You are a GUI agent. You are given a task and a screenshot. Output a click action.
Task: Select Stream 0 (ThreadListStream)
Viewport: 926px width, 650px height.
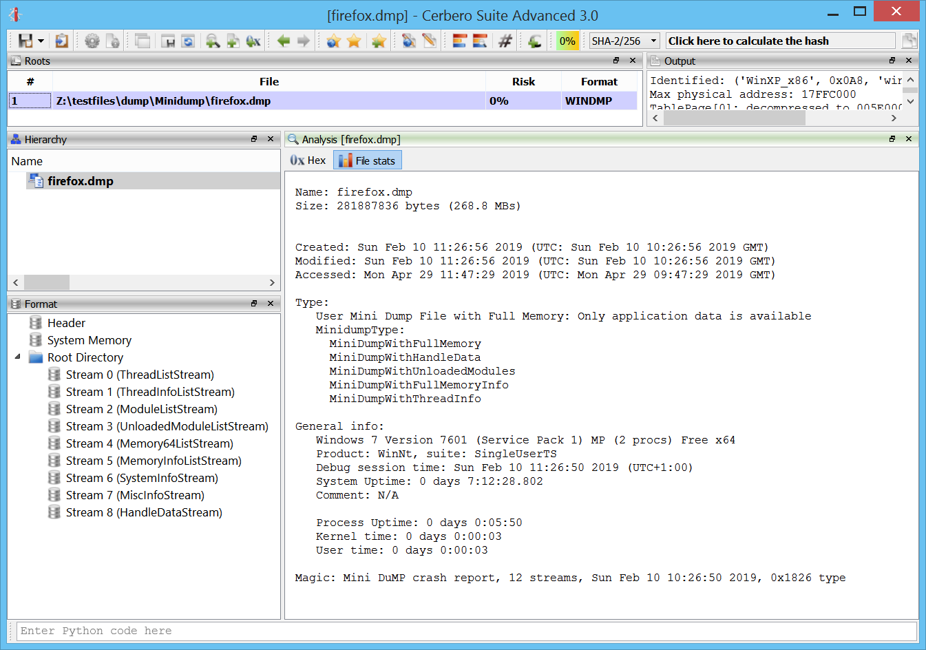point(140,375)
